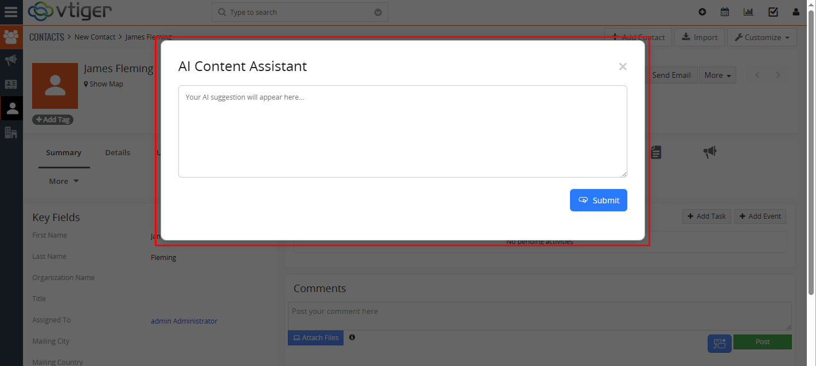The image size is (816, 366).
Task: Click the quick create plus icon
Action: [702, 12]
